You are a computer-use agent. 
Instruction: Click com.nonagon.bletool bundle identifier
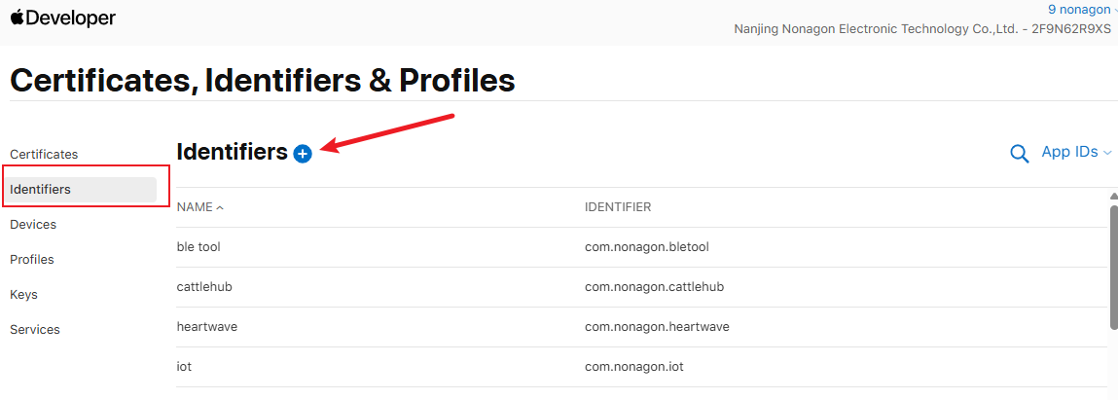pos(646,247)
